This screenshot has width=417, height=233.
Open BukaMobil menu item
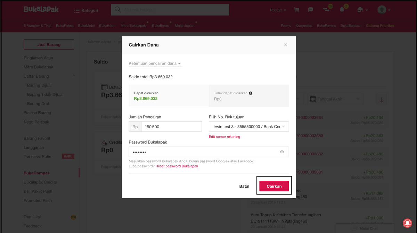pos(87,26)
